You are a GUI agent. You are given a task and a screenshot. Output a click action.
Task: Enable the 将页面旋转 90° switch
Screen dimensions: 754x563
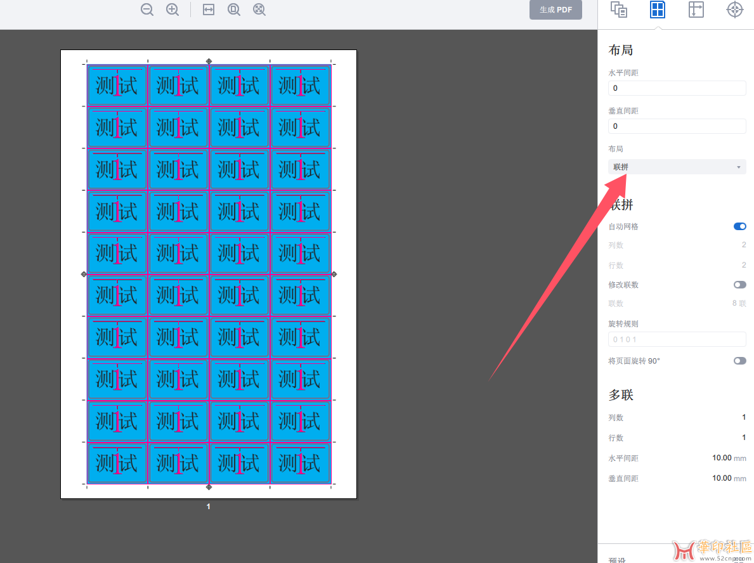739,361
